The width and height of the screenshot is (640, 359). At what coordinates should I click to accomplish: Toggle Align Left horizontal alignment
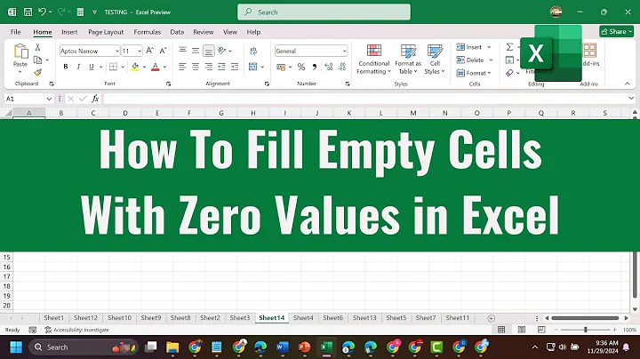pyautogui.click(x=182, y=67)
